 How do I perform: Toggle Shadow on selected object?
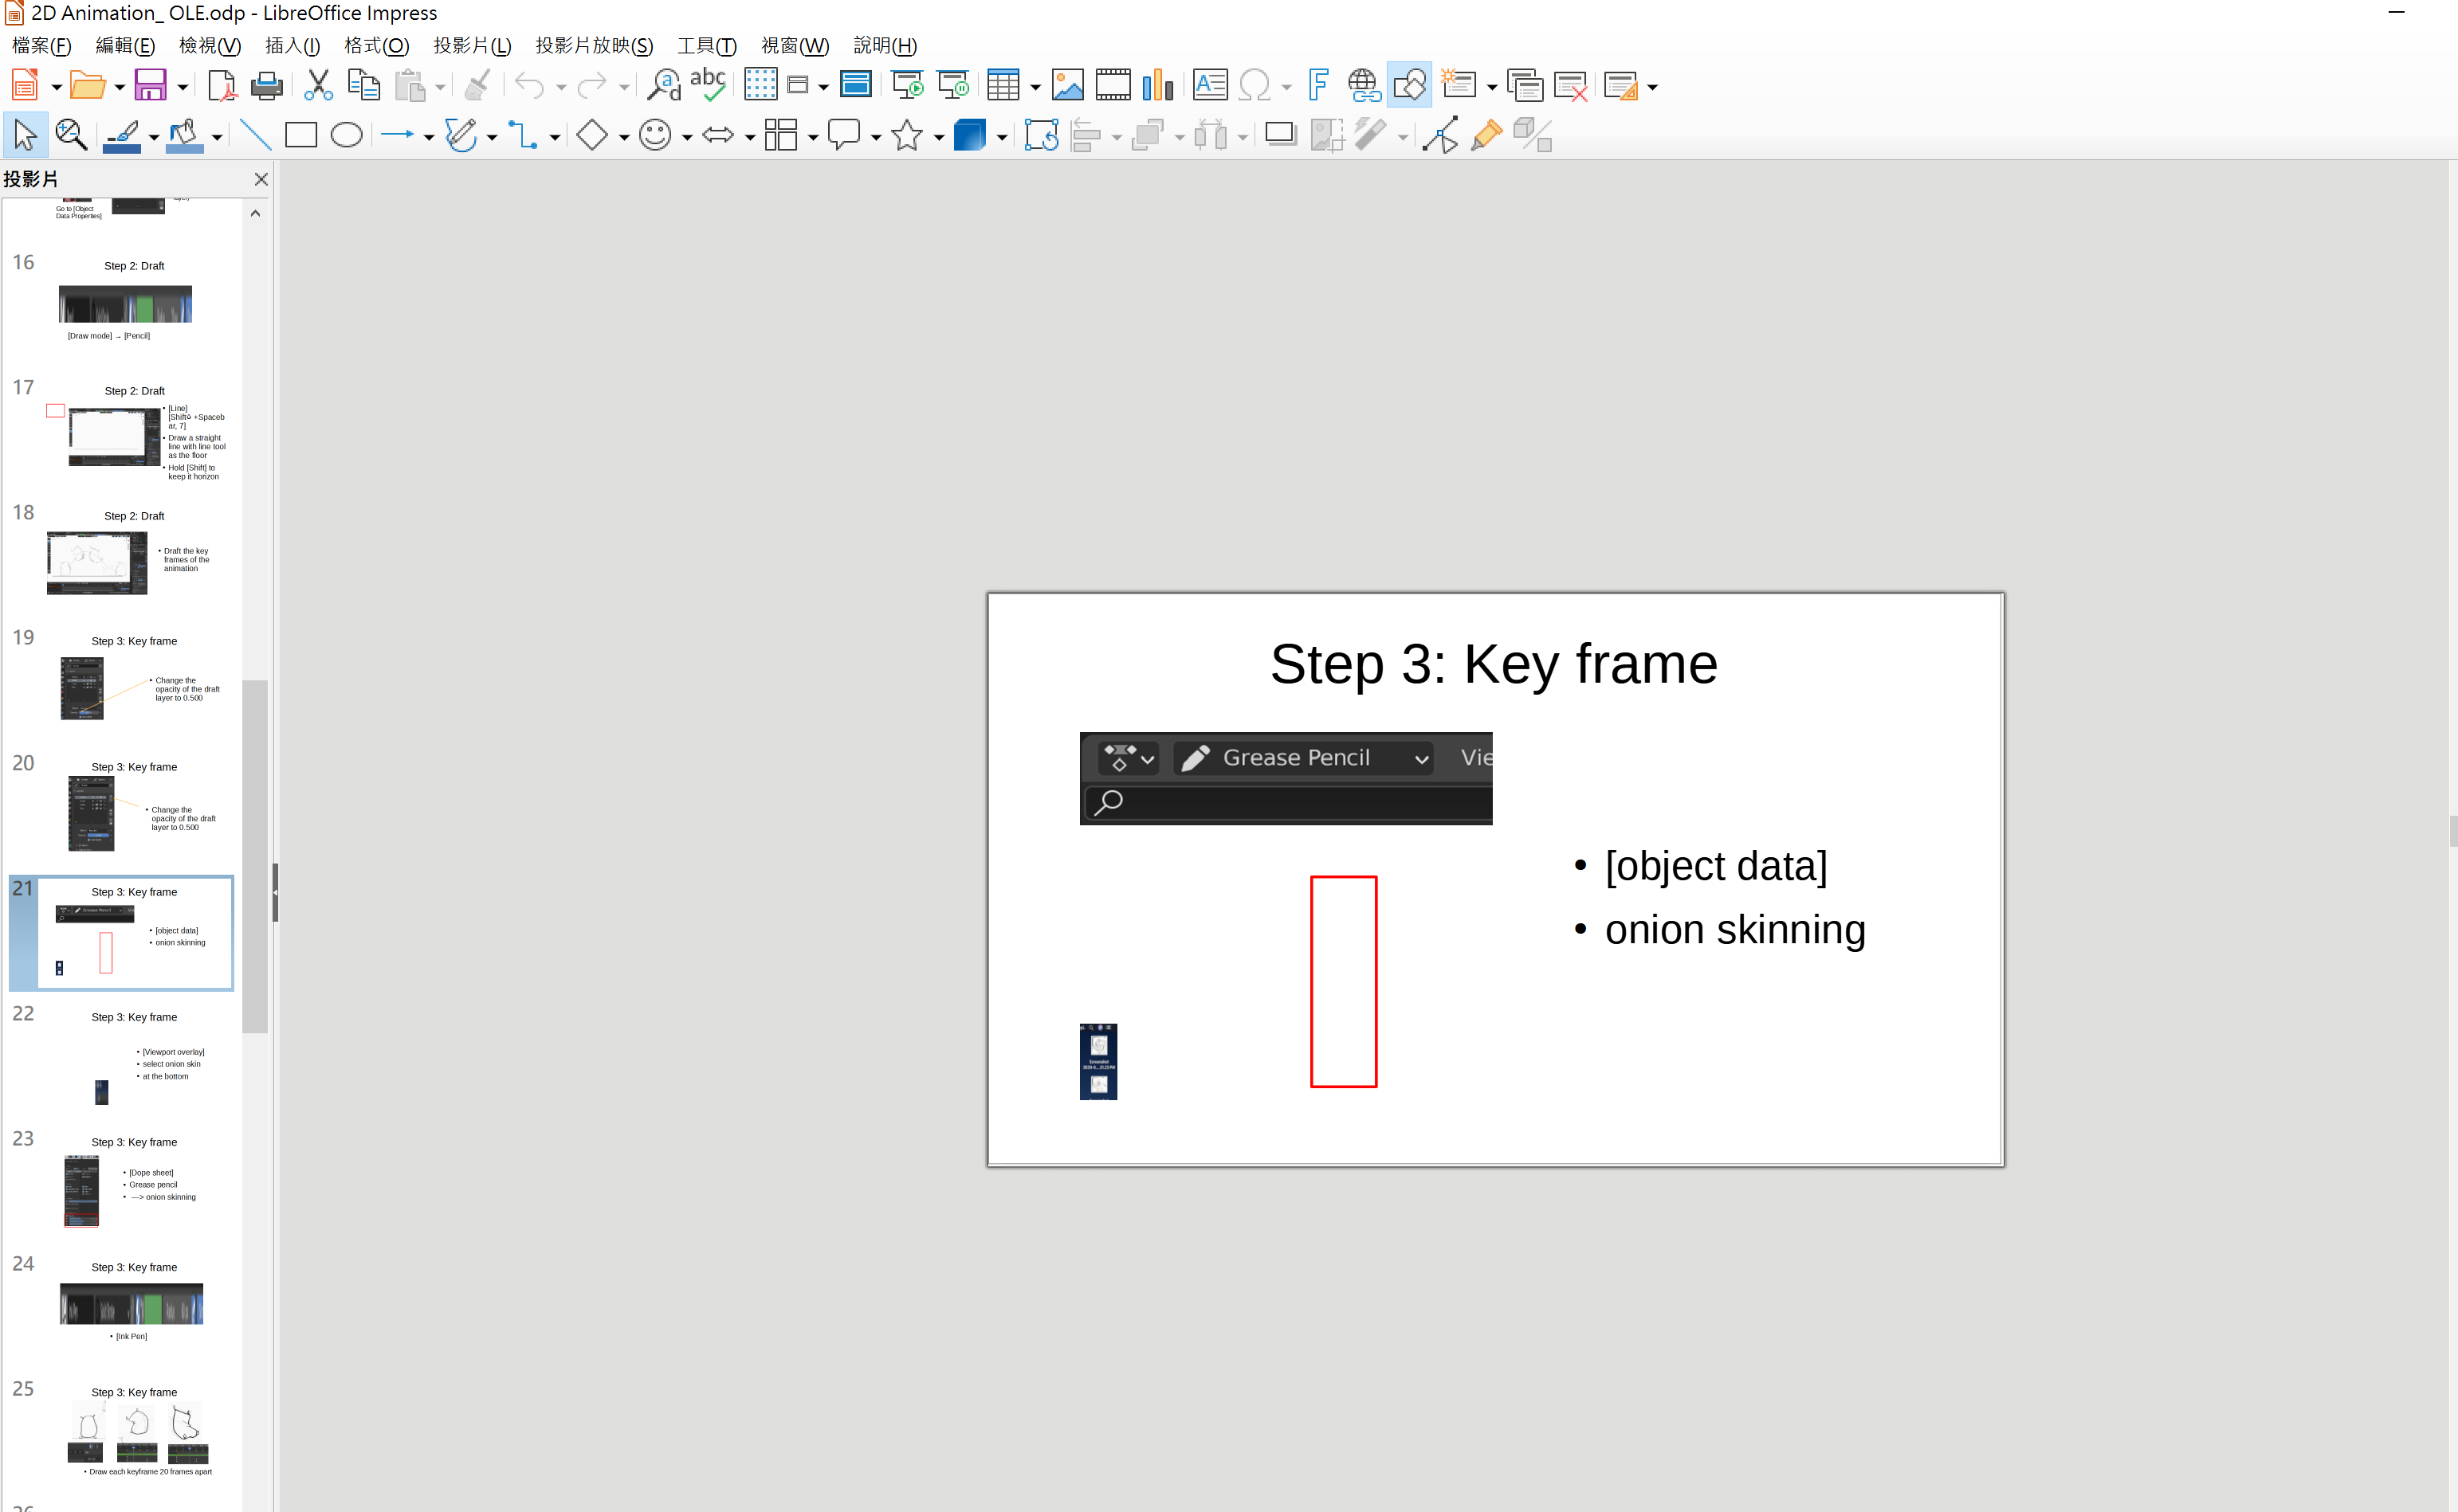(1281, 135)
